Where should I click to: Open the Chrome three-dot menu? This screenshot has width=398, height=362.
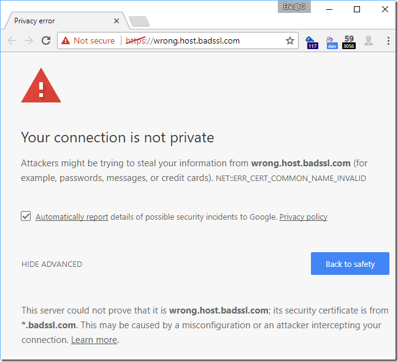pyautogui.click(x=389, y=41)
